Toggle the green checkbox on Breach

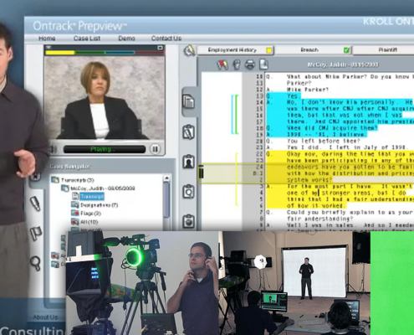(x=346, y=50)
